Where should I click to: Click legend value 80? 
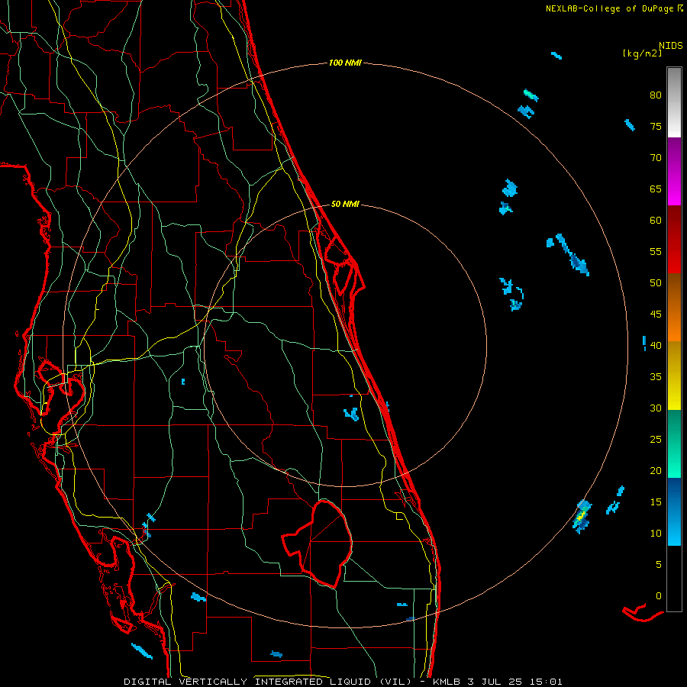[656, 95]
